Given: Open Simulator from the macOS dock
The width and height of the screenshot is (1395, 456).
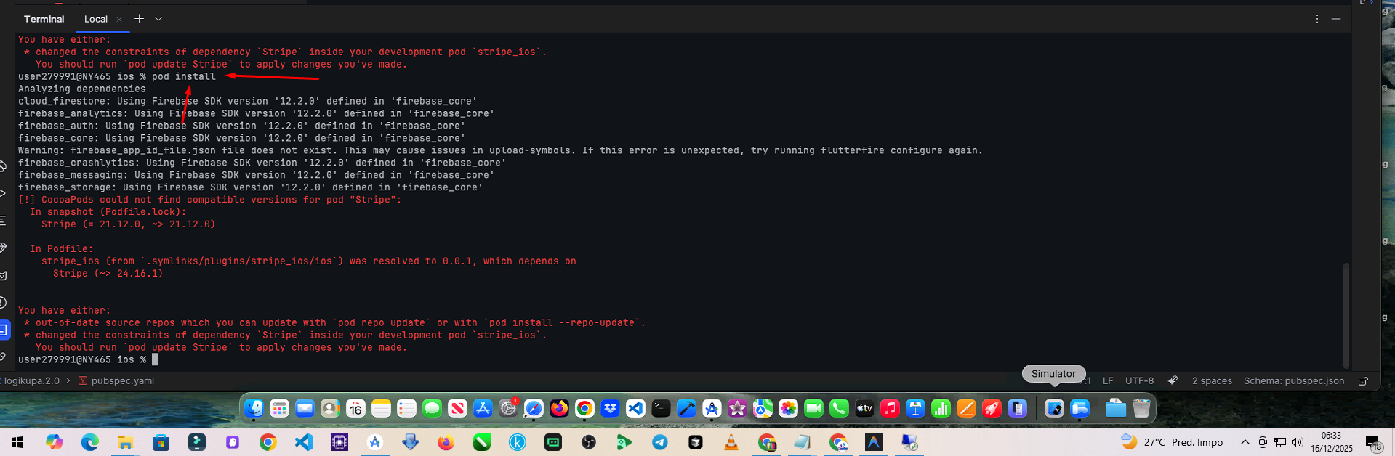Looking at the screenshot, I should tap(1054, 409).
